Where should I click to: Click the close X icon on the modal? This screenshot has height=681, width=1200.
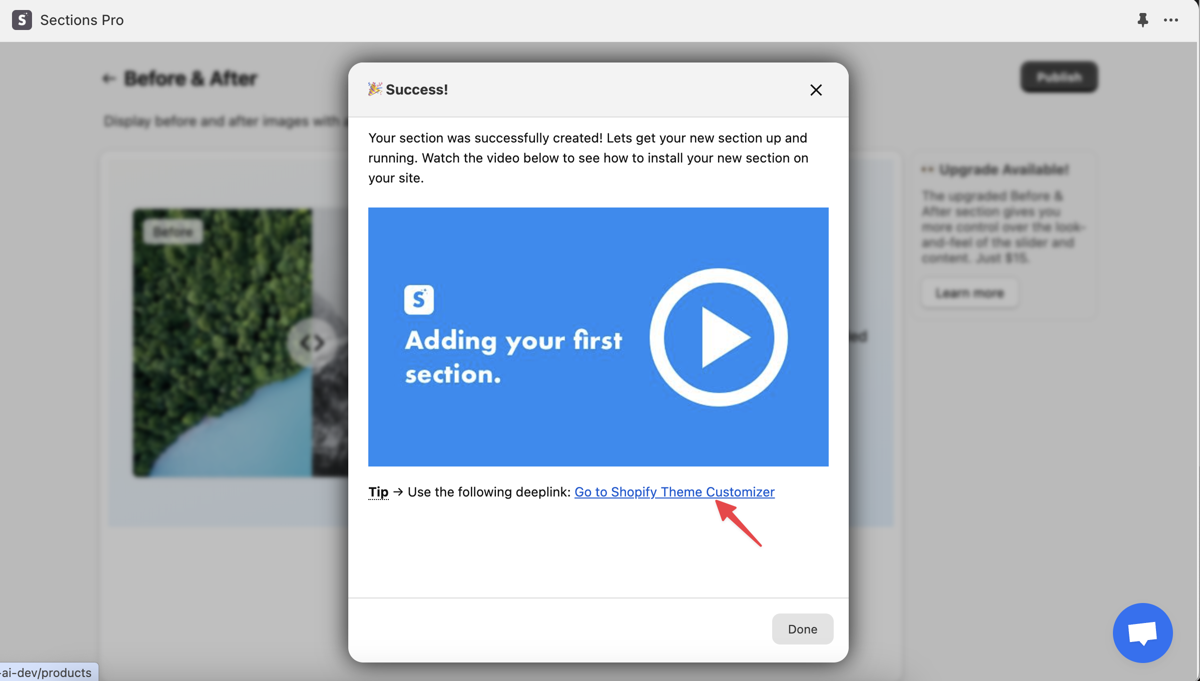tap(815, 90)
